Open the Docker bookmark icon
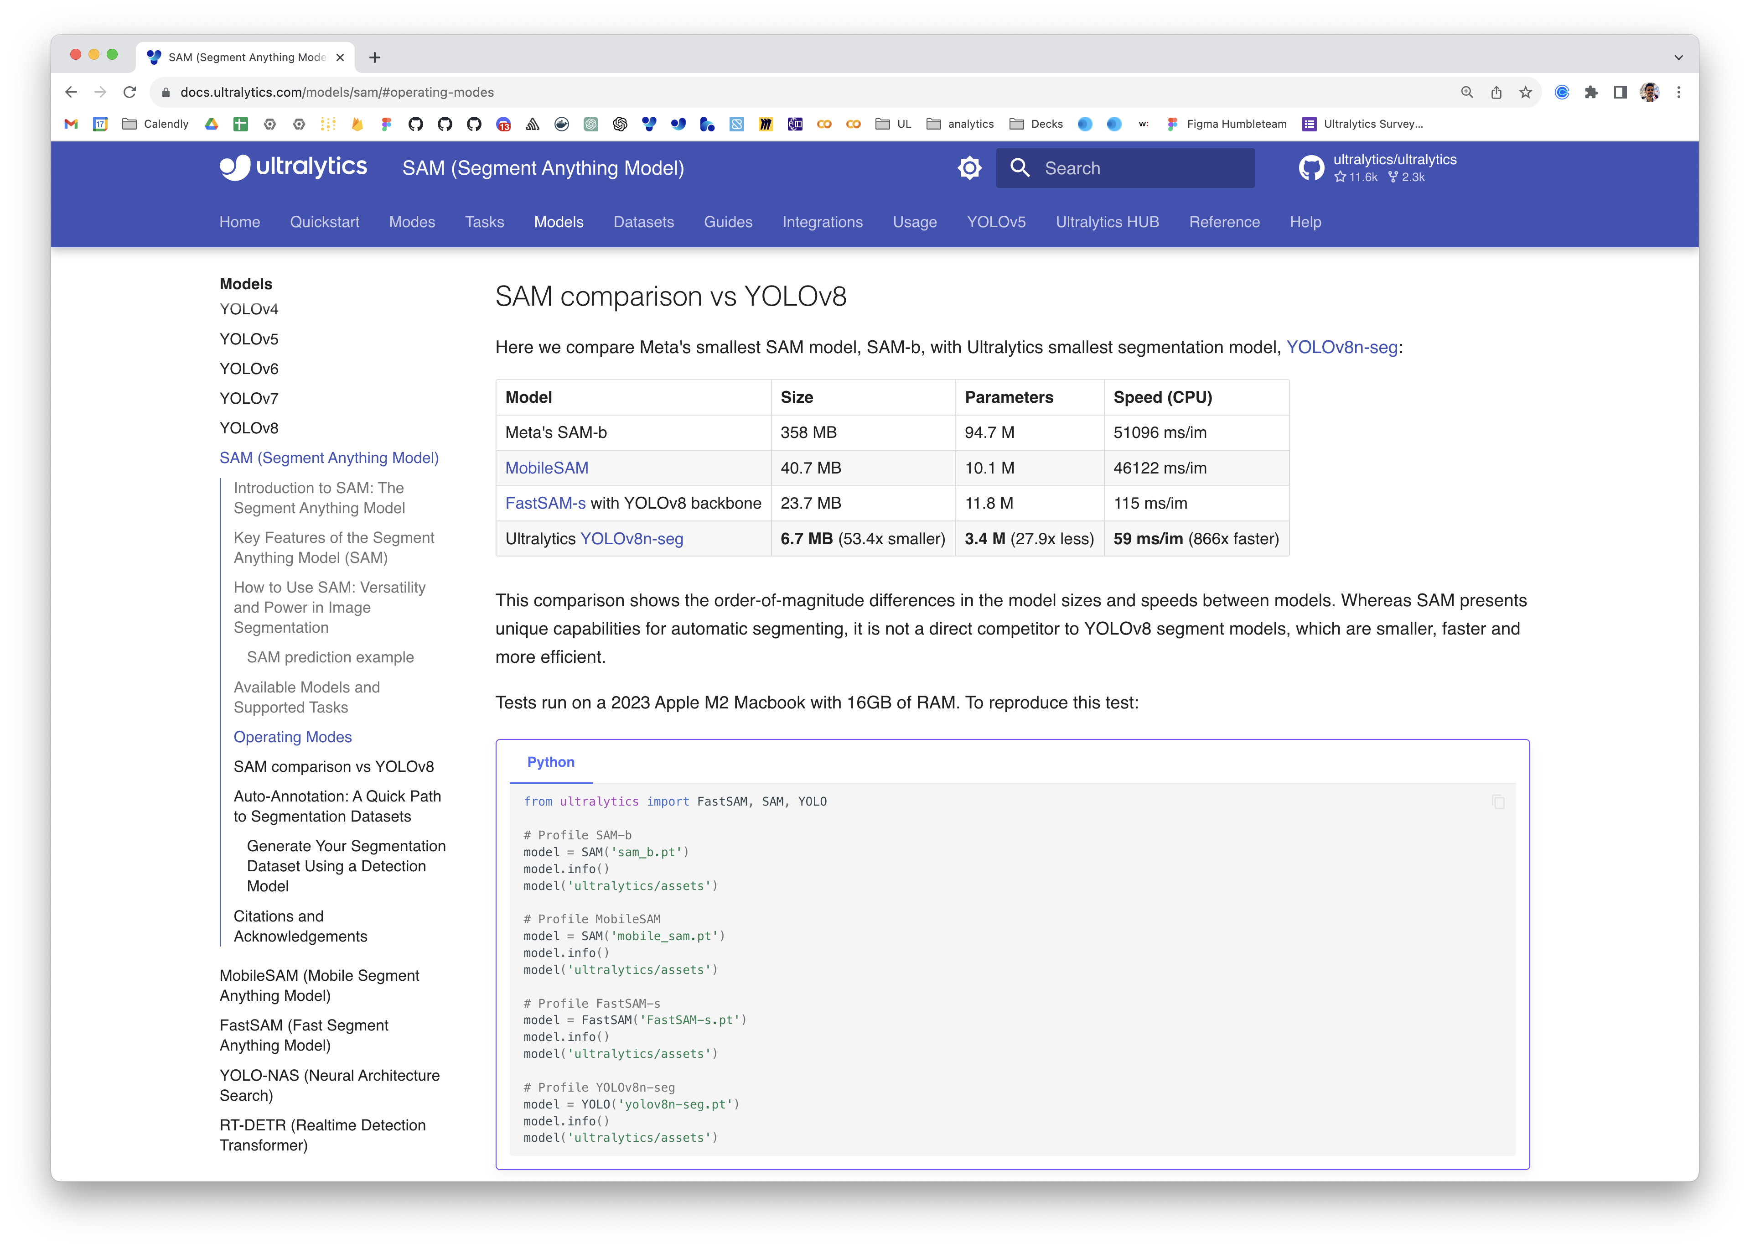The width and height of the screenshot is (1750, 1249). (x=562, y=124)
